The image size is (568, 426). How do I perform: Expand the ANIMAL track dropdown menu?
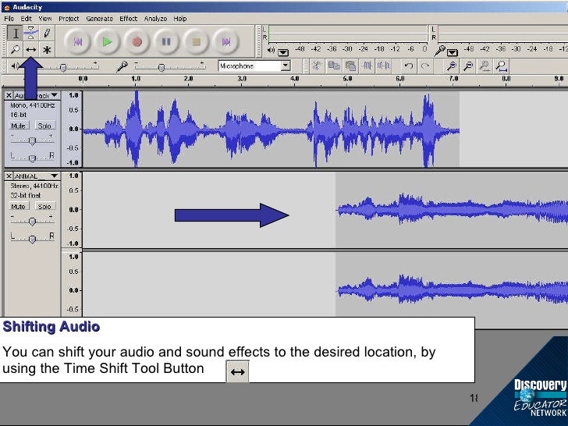click(x=55, y=176)
